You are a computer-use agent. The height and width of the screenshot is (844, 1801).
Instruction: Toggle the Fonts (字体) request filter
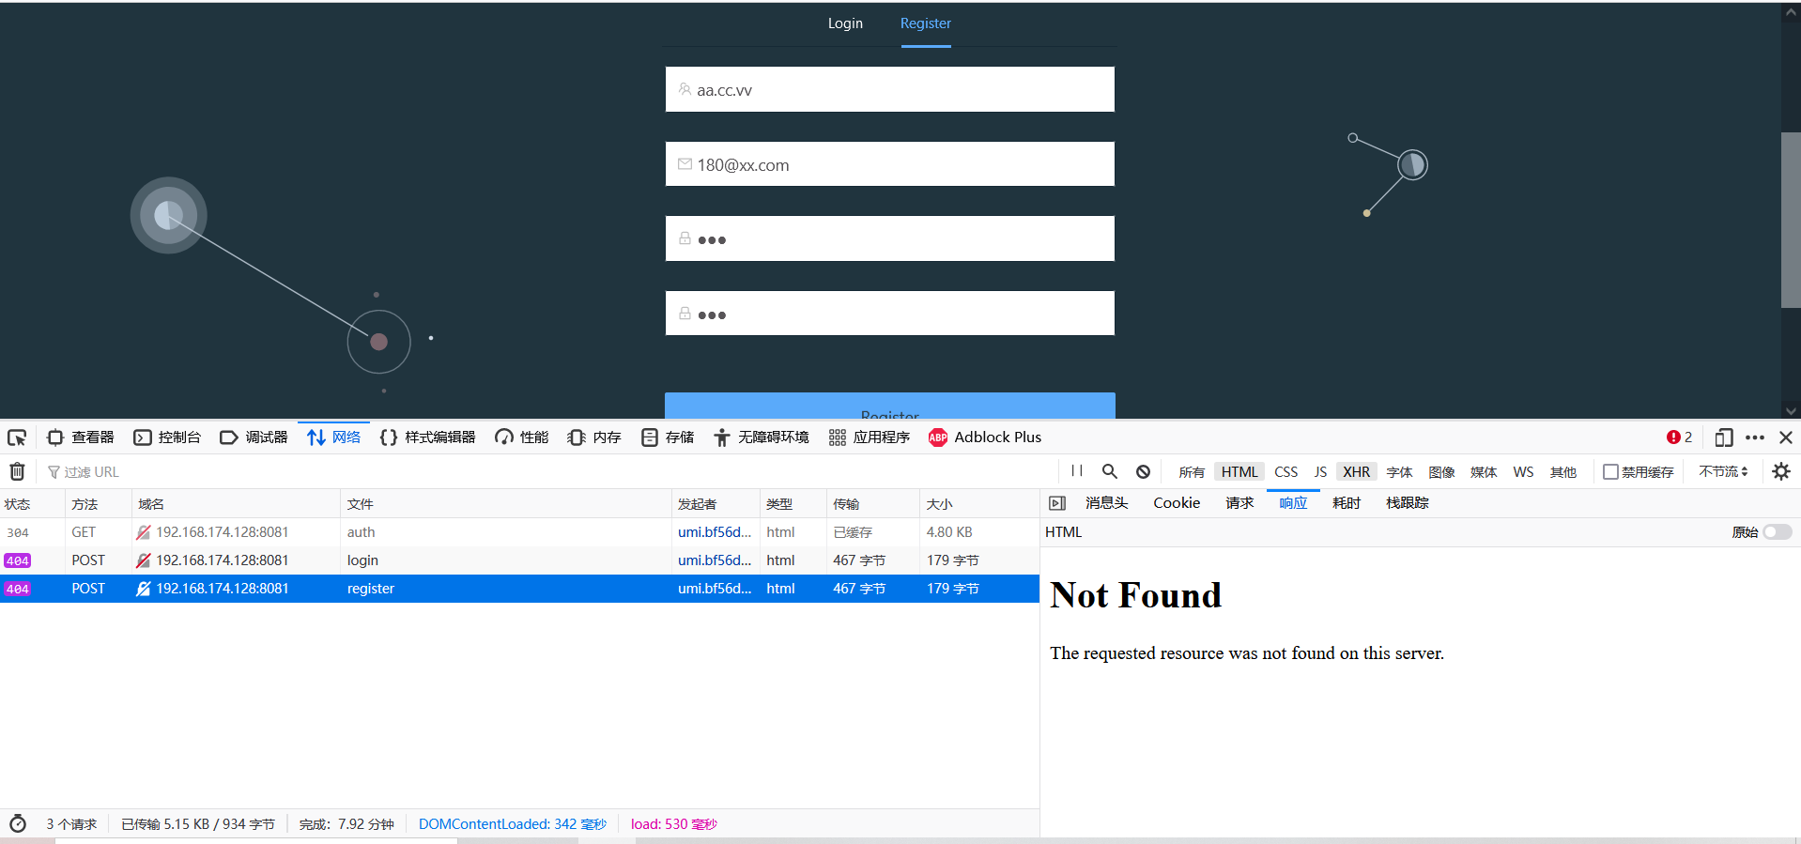(x=1399, y=472)
